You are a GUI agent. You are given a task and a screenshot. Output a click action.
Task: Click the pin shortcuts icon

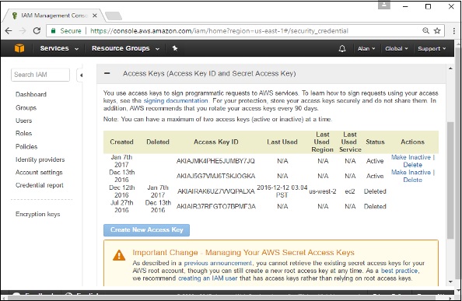175,48
